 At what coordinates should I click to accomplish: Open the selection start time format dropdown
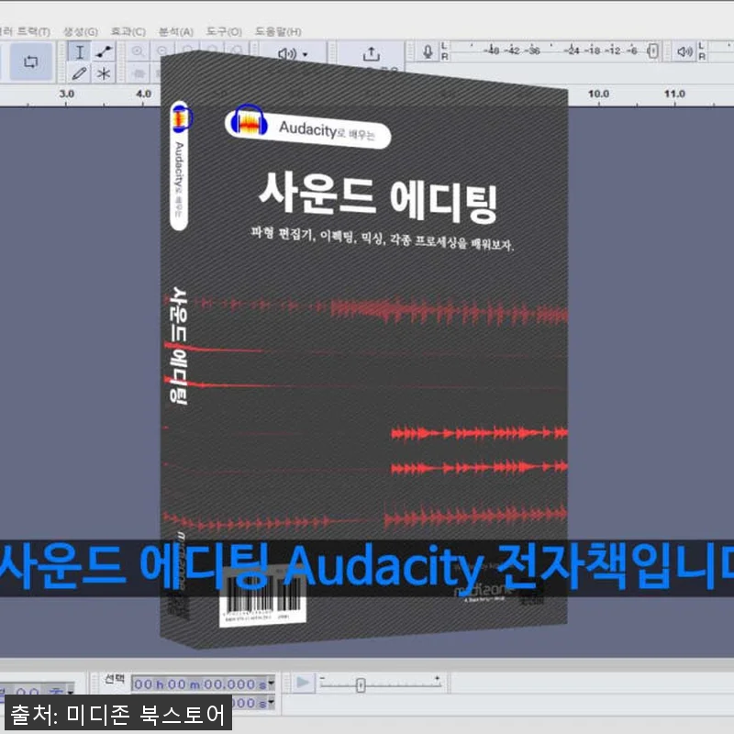[x=271, y=684]
